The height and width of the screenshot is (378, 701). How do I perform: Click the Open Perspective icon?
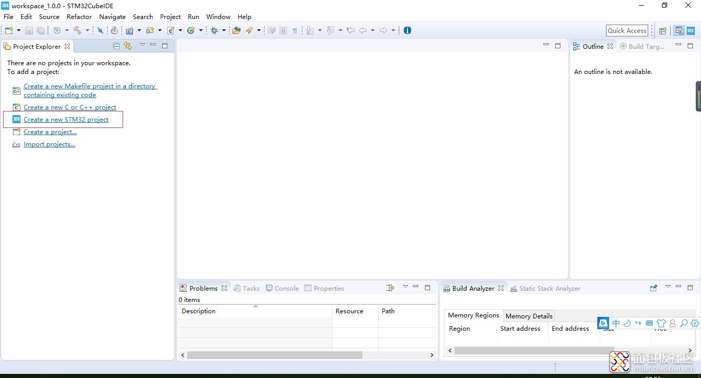tap(663, 31)
